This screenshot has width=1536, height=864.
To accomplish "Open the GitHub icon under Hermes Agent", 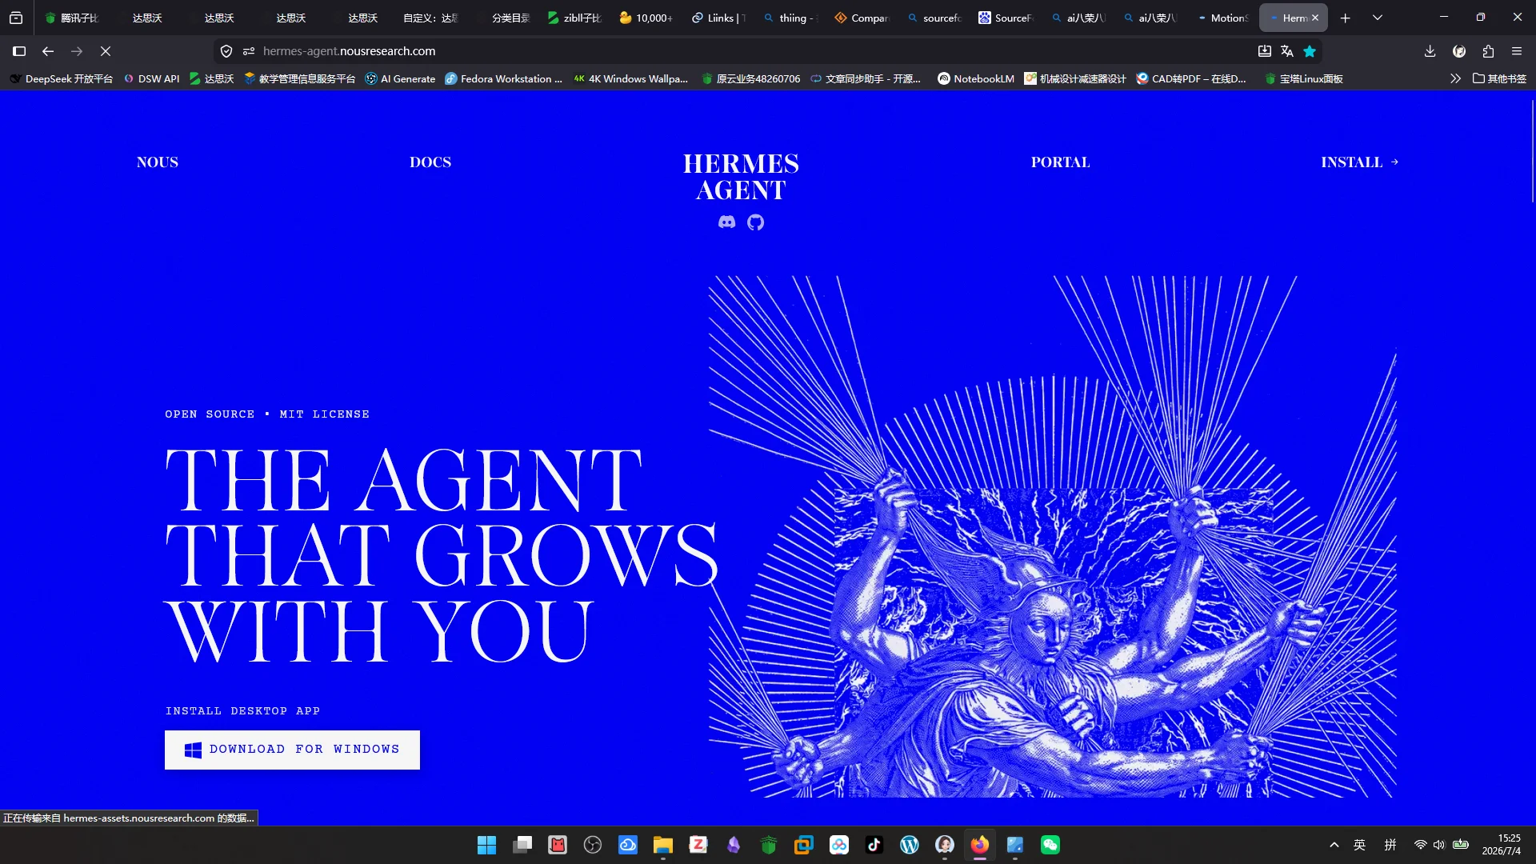I will click(x=755, y=222).
